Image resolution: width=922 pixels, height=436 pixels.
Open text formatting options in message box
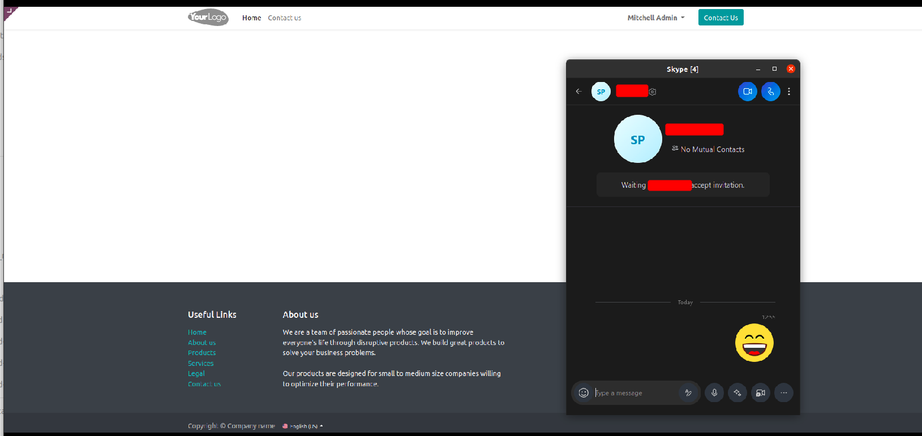point(688,393)
